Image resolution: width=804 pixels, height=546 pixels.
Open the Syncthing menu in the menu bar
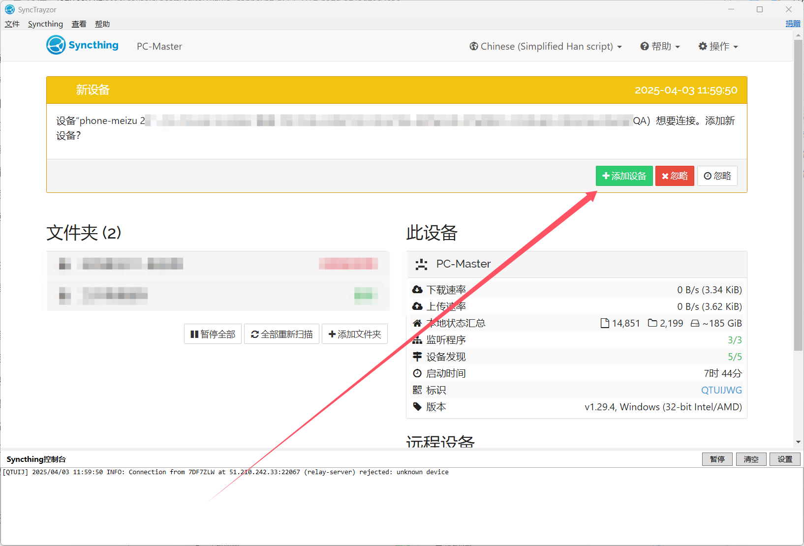pos(45,24)
